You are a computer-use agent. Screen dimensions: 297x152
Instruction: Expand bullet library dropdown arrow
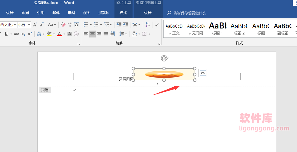click(91, 25)
